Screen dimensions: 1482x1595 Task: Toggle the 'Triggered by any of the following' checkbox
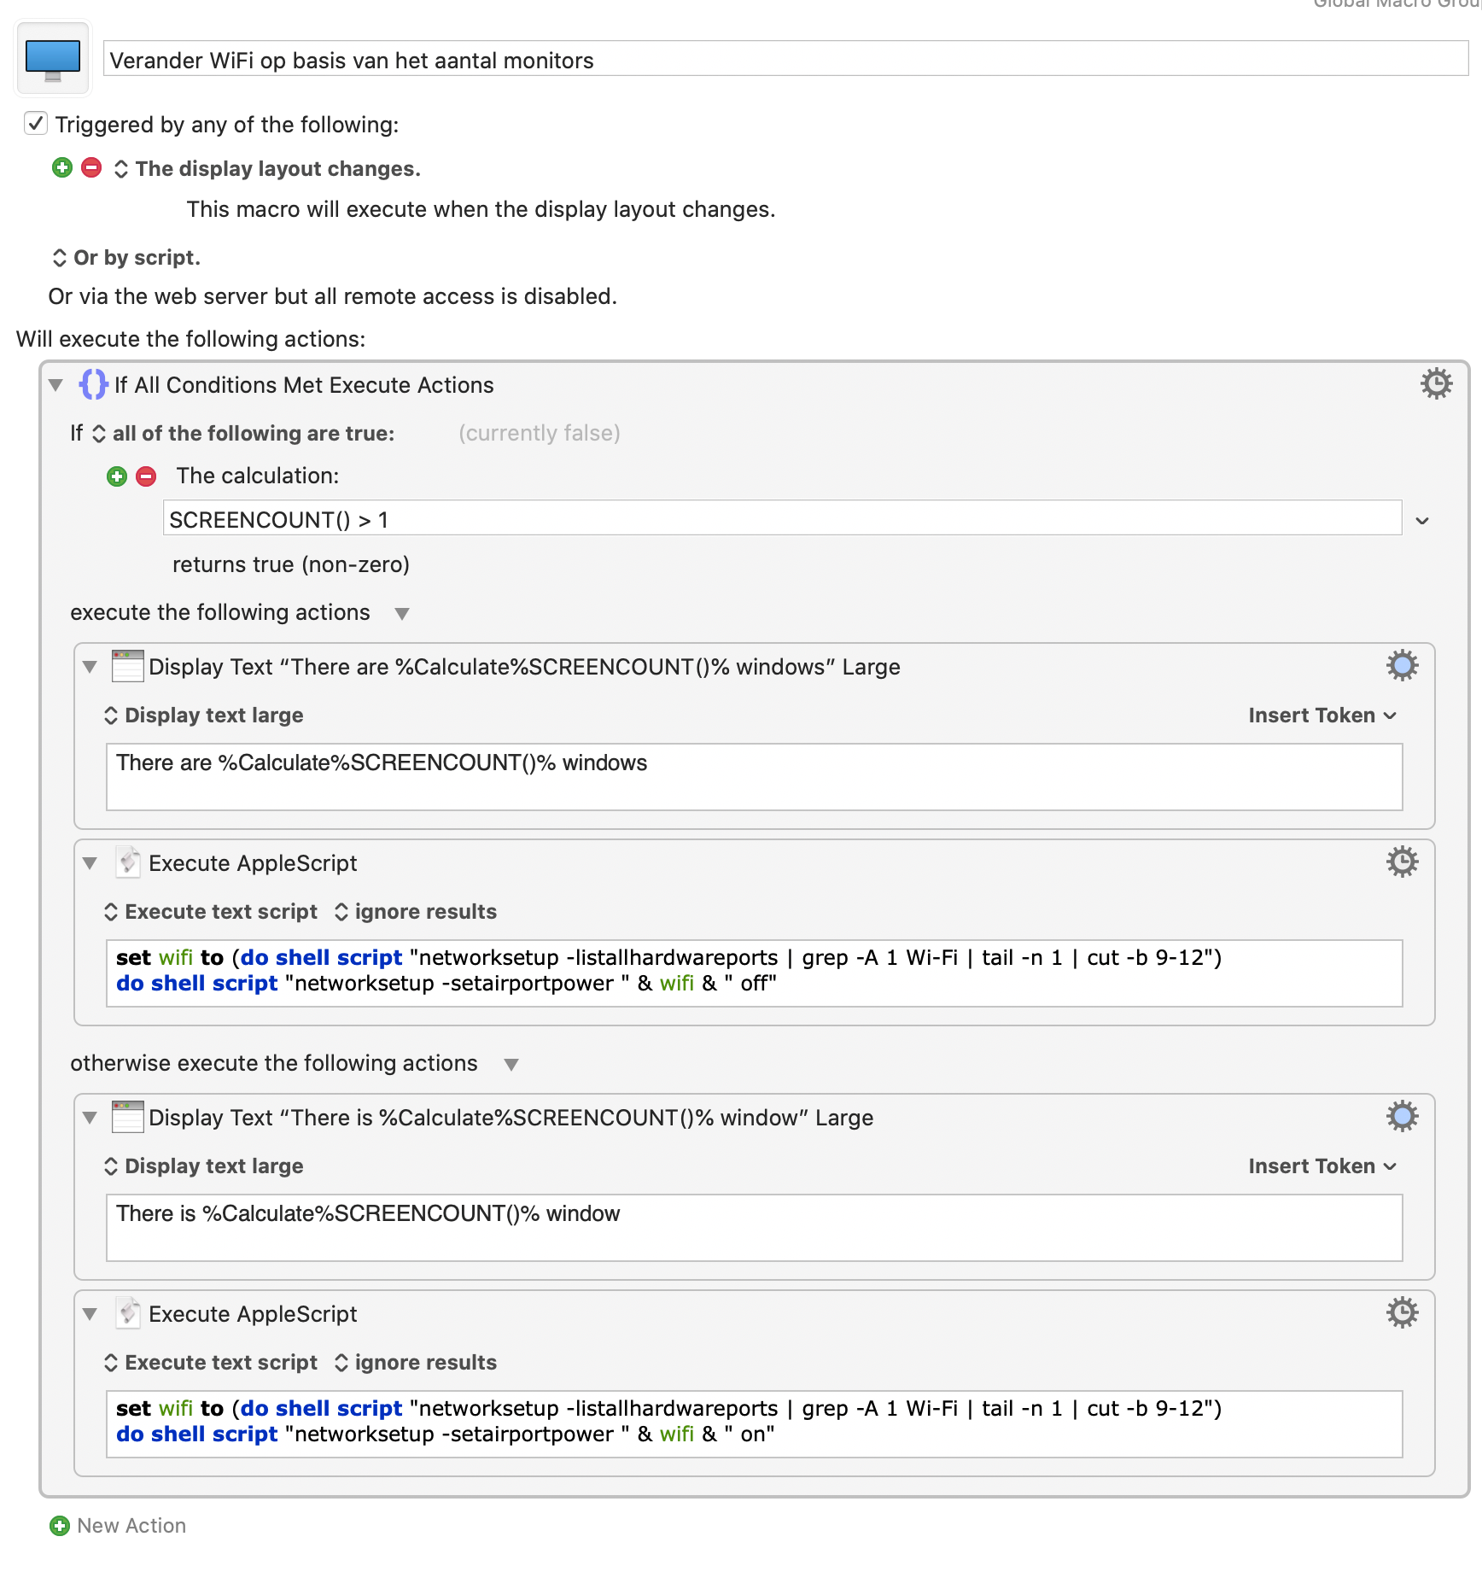pos(35,123)
